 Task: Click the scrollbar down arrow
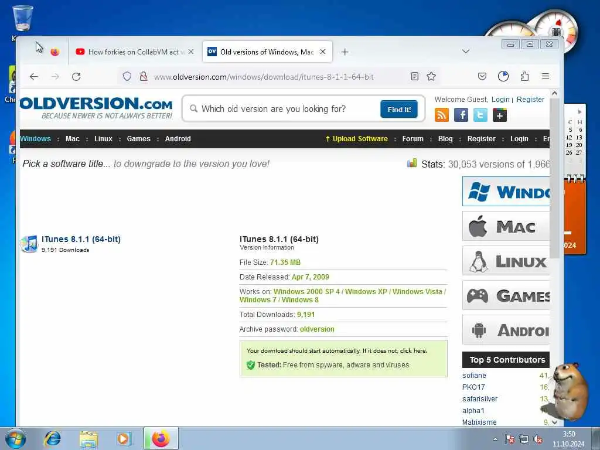tap(554, 422)
